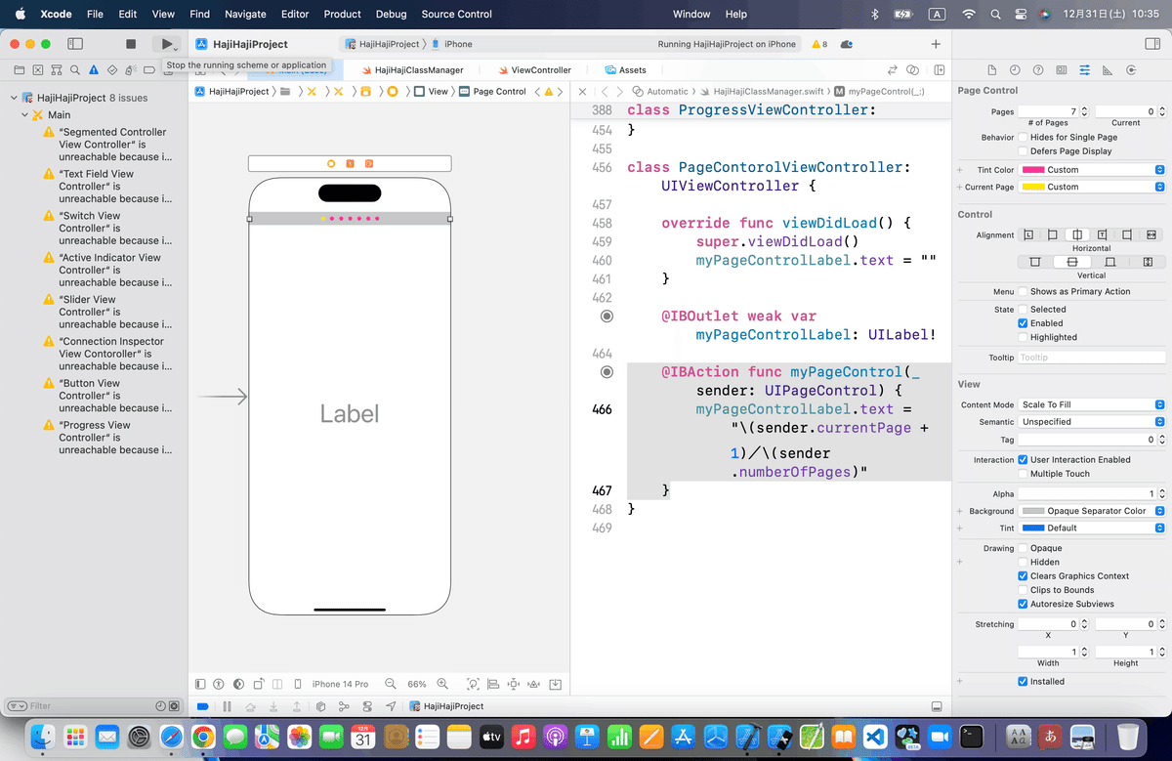Open the Quick Help inspector
This screenshot has height=761, width=1172.
point(1038,70)
